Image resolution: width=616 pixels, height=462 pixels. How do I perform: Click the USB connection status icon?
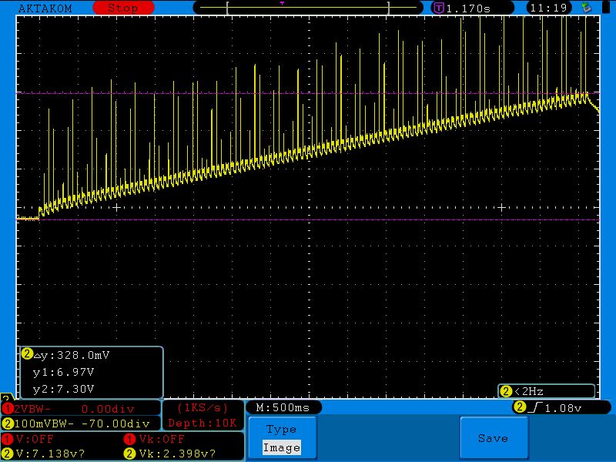coord(586,8)
